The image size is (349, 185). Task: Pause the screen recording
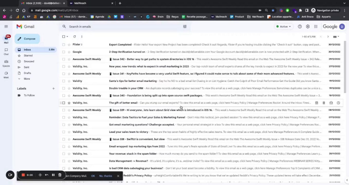click(53, 175)
